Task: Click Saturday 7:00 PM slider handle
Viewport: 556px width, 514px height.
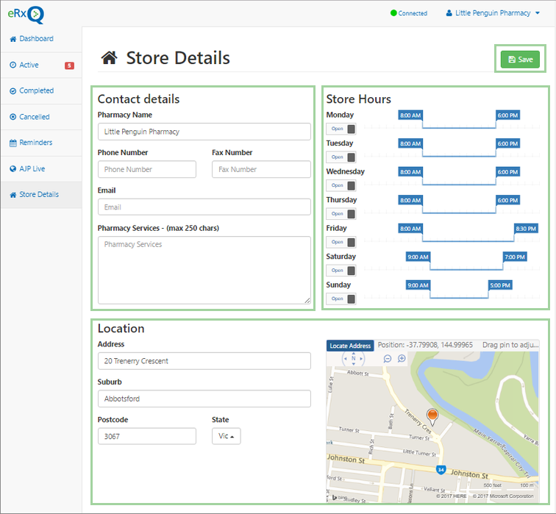Action: click(x=515, y=257)
